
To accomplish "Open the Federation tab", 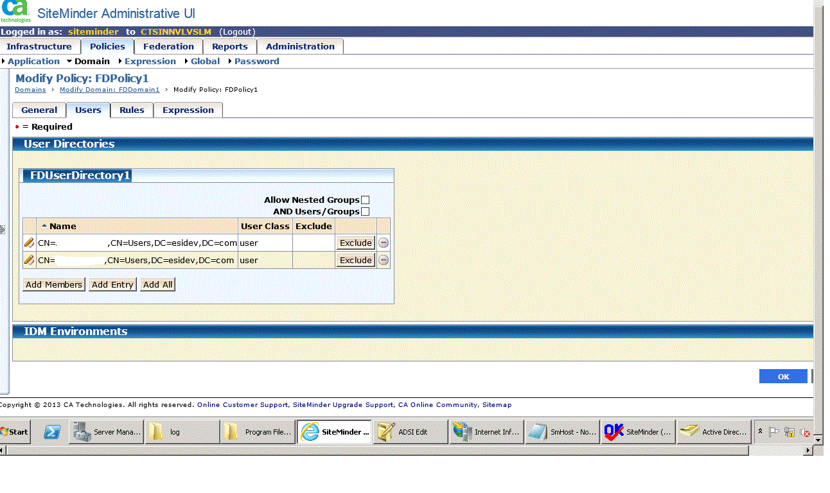I will 168,46.
